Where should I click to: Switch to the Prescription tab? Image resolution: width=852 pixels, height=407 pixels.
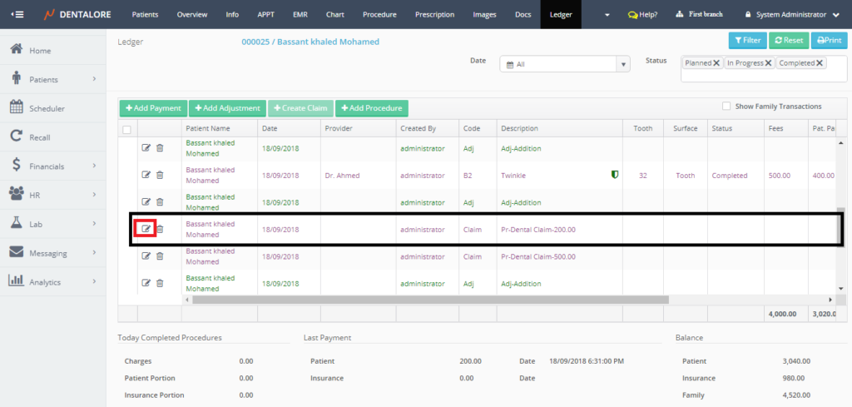[435, 15]
